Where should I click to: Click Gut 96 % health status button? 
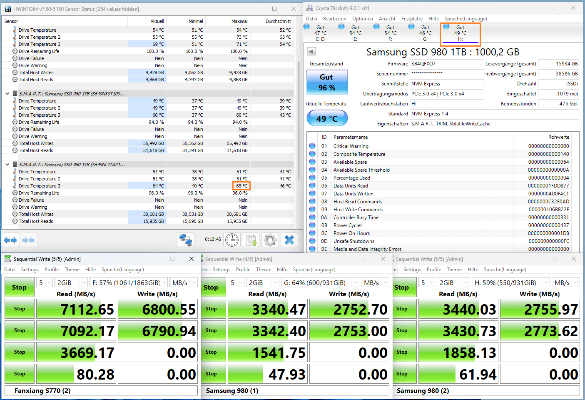[327, 82]
